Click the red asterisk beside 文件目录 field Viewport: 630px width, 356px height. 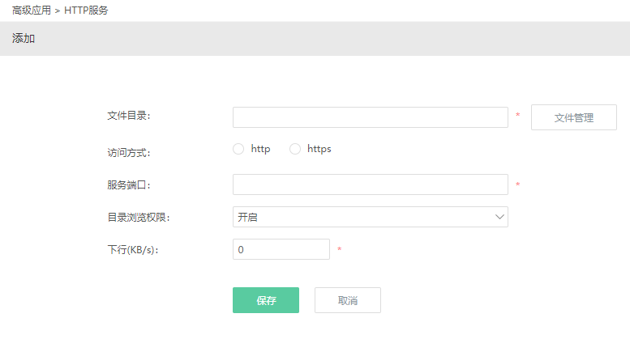[x=518, y=117]
